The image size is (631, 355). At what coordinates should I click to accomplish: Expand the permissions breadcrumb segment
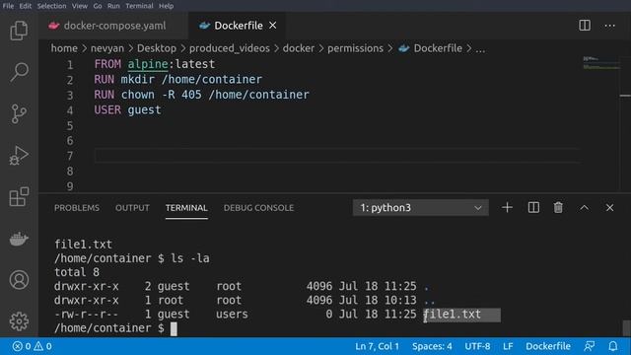[x=355, y=48]
